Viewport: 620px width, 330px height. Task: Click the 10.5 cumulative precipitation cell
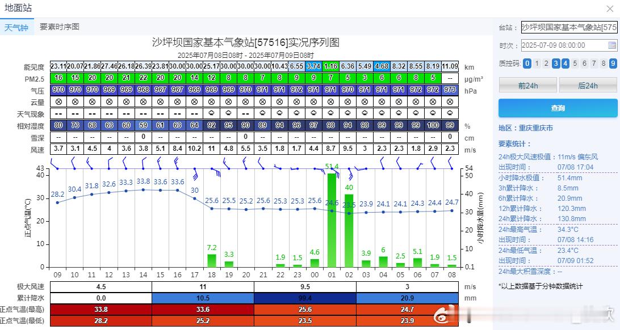click(x=203, y=298)
